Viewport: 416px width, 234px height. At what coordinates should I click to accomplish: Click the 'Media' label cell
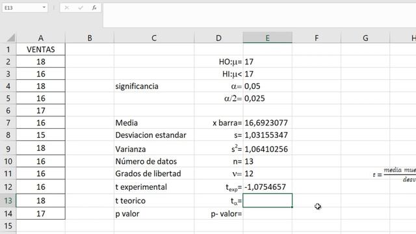click(154, 123)
